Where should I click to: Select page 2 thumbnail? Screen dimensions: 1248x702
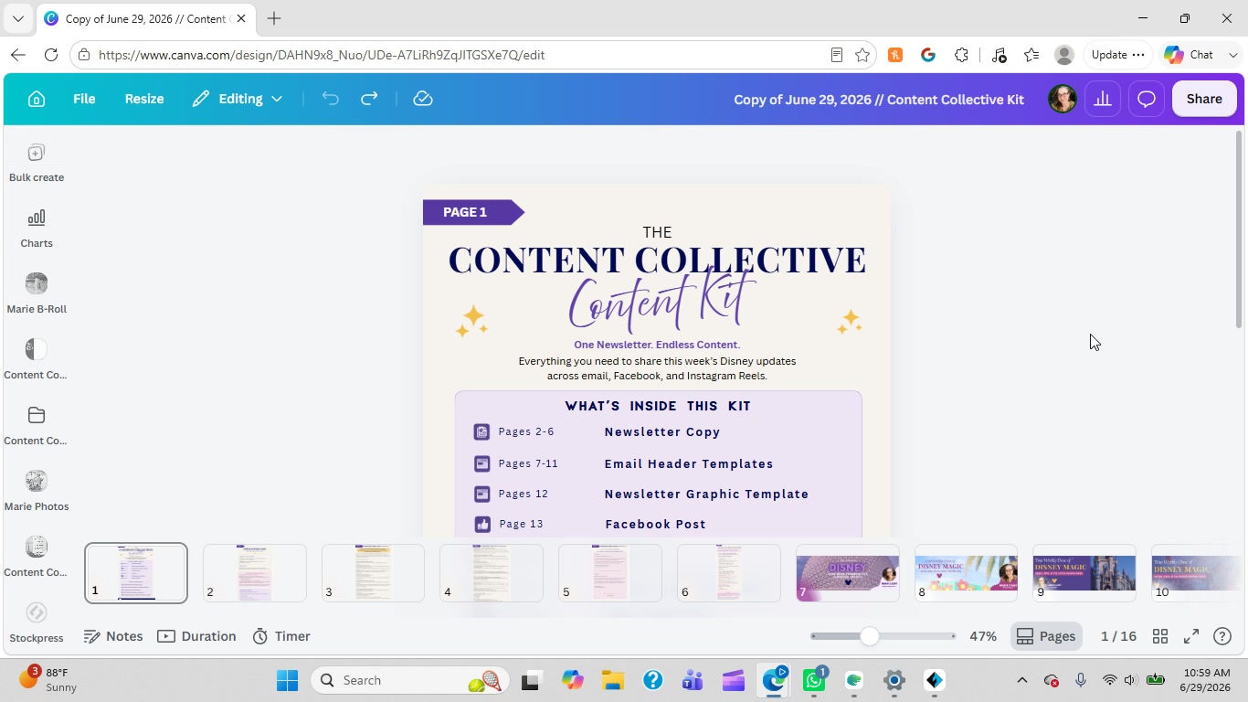point(255,573)
